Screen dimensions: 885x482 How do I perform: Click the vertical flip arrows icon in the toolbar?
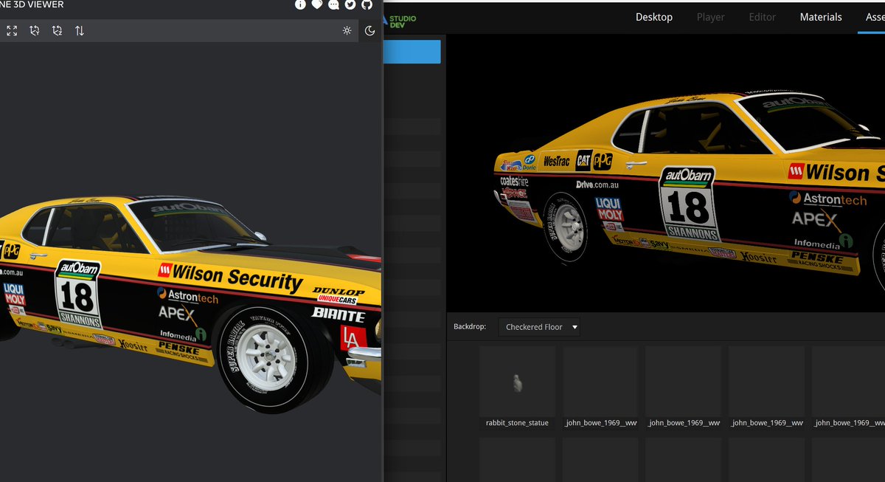tap(80, 31)
